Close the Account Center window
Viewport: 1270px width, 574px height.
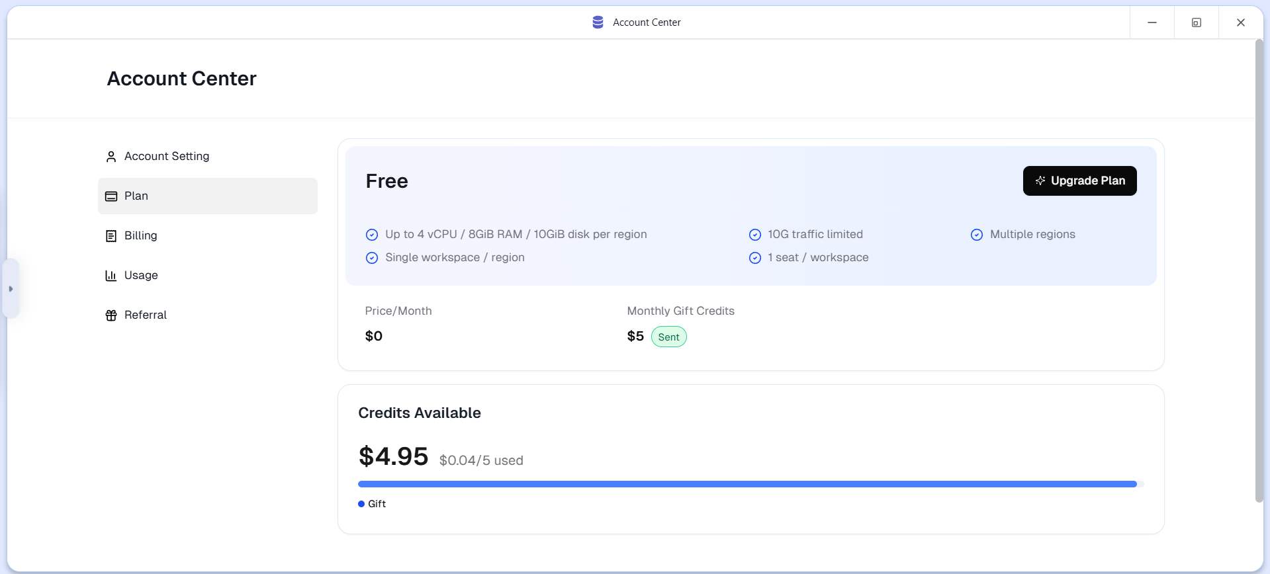click(1241, 22)
